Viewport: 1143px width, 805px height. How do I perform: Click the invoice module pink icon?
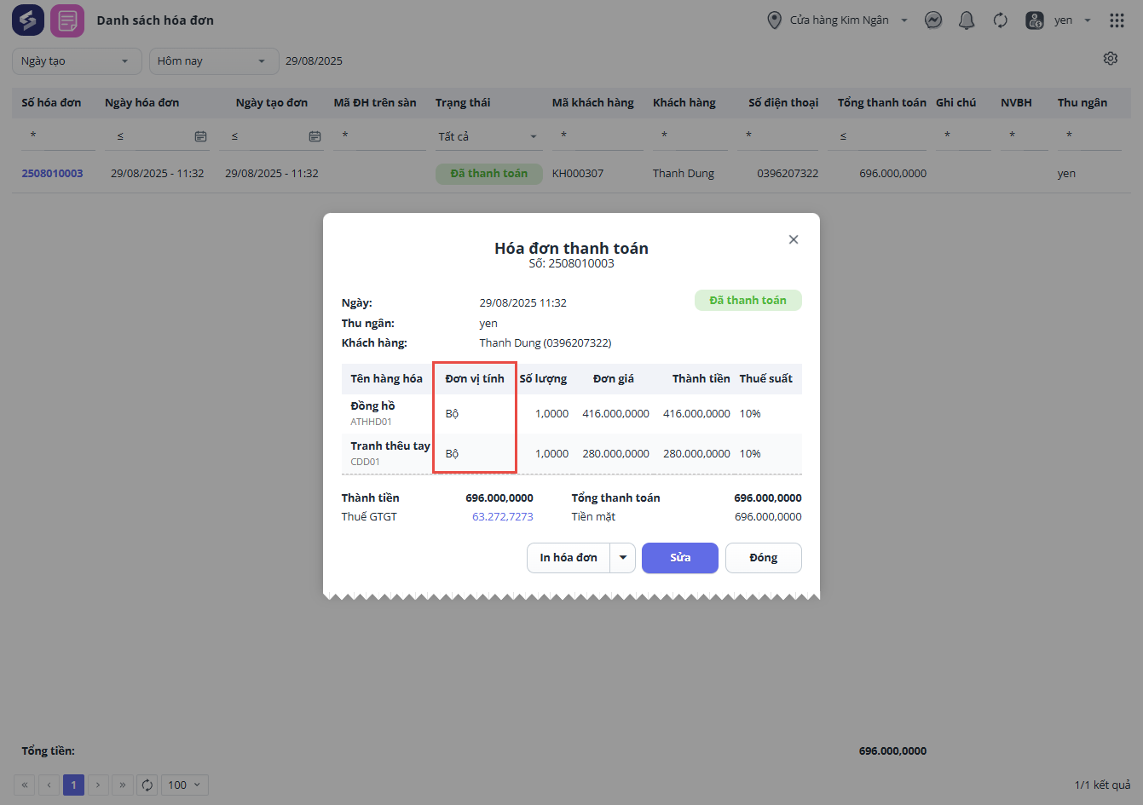[67, 20]
